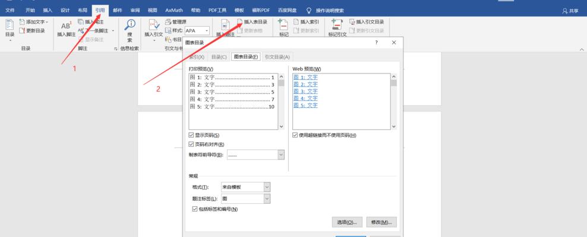Select print preview entry 图 4: 文字
The height and width of the screenshot is (237, 587).
tap(232, 100)
